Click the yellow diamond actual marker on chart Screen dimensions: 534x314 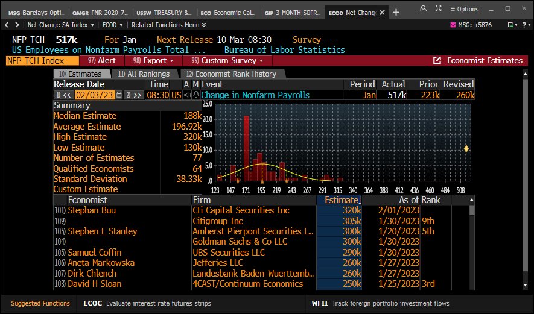[466, 149]
